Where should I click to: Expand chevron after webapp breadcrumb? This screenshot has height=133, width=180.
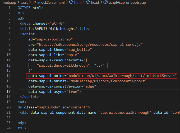click(18, 2)
